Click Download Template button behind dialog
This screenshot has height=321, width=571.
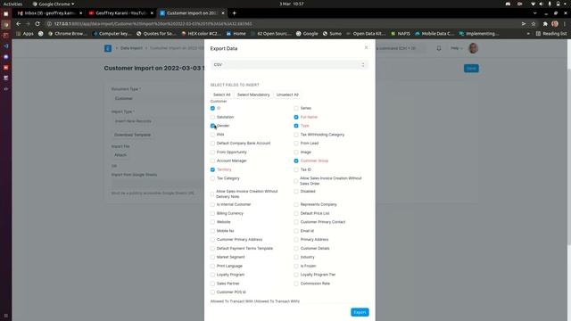pyautogui.click(x=133, y=135)
